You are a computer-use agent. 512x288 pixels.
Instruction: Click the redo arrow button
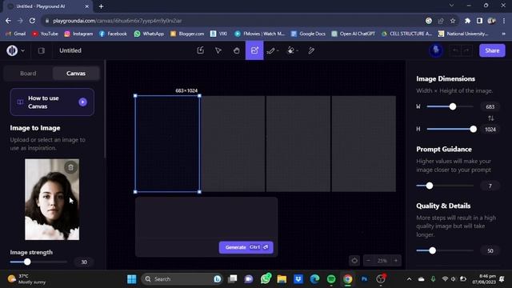(466, 50)
